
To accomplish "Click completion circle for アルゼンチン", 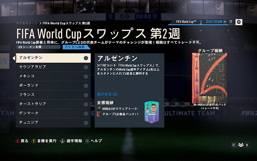I will tap(86, 58).
